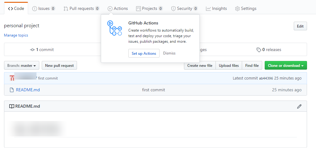Screen dimensions: 316x151
Task: Click the Code angle-brackets icon
Action: (x=11, y=8)
